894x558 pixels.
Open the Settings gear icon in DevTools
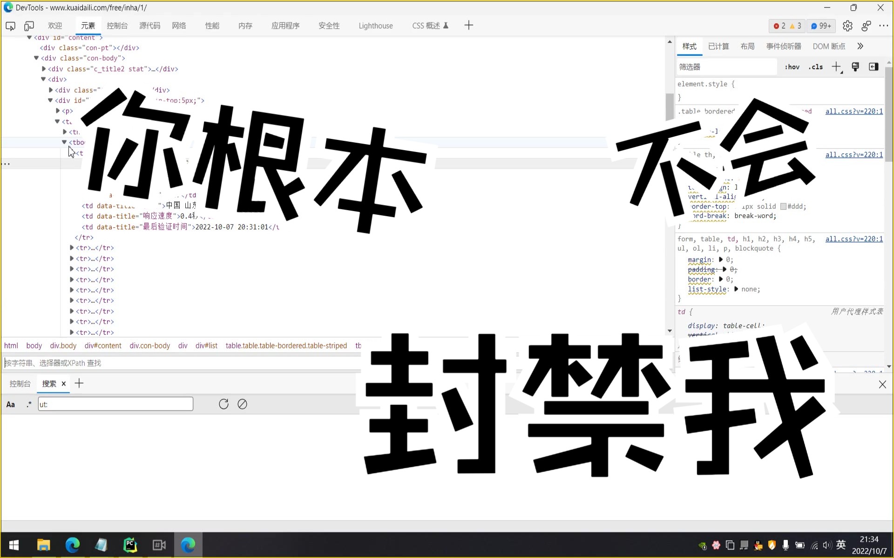(x=847, y=25)
